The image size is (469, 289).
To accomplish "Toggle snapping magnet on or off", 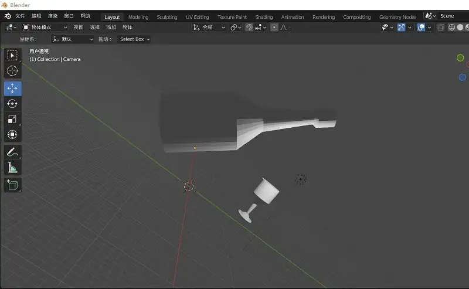I will point(249,28).
